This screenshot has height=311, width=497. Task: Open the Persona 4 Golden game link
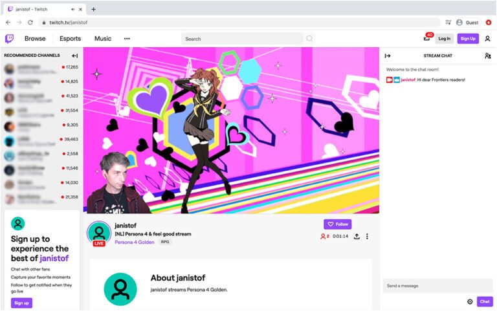tap(134, 242)
